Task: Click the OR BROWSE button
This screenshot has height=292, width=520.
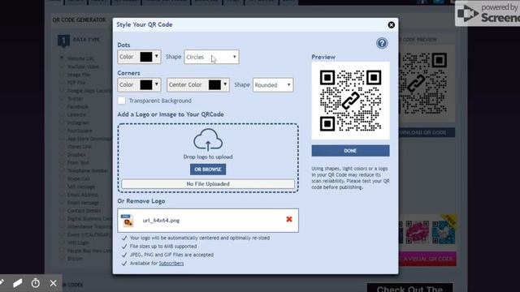Action: 208,170
